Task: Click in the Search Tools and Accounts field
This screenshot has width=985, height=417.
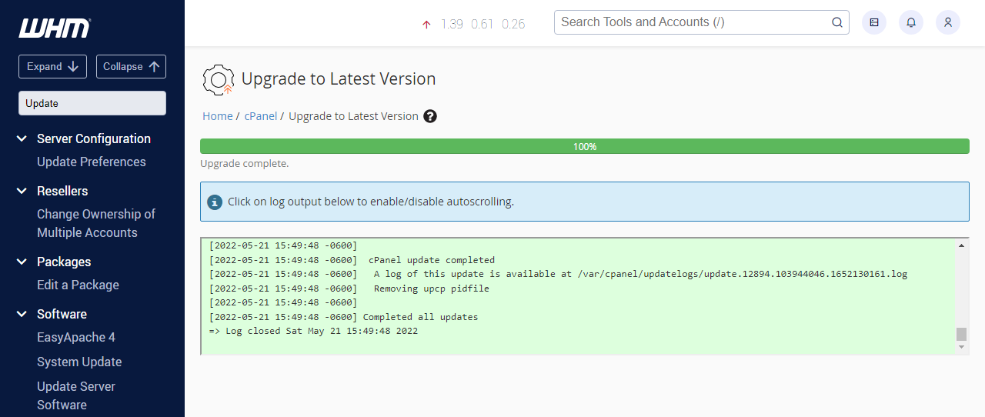Action: pos(693,22)
